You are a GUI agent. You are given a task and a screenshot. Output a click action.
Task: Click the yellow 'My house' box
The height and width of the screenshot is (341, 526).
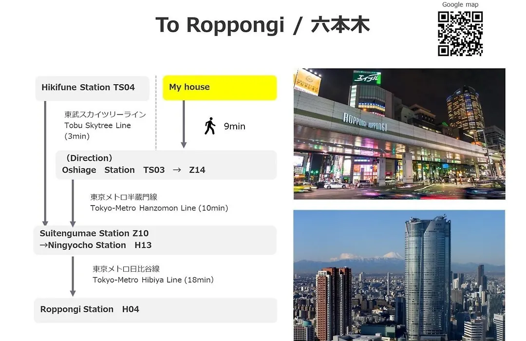[x=220, y=88]
